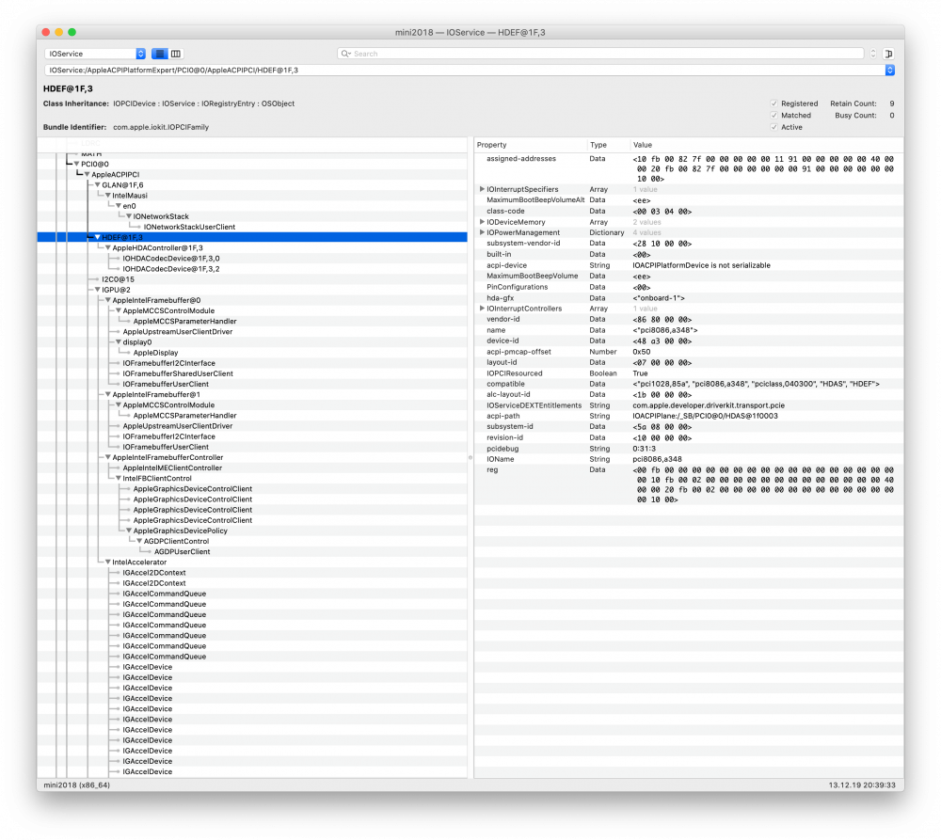Collapse the PCI0@0 tree node

coord(76,164)
